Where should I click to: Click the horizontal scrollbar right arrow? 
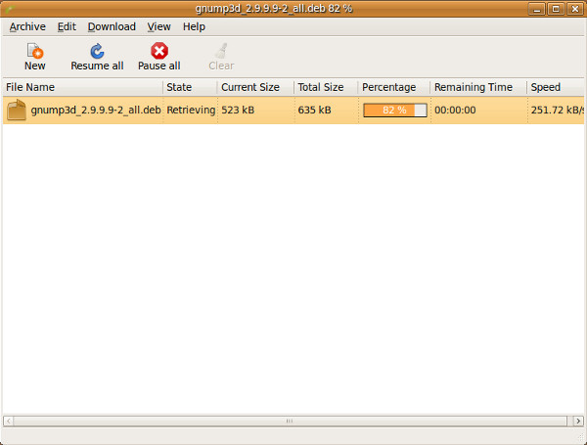click(x=578, y=422)
